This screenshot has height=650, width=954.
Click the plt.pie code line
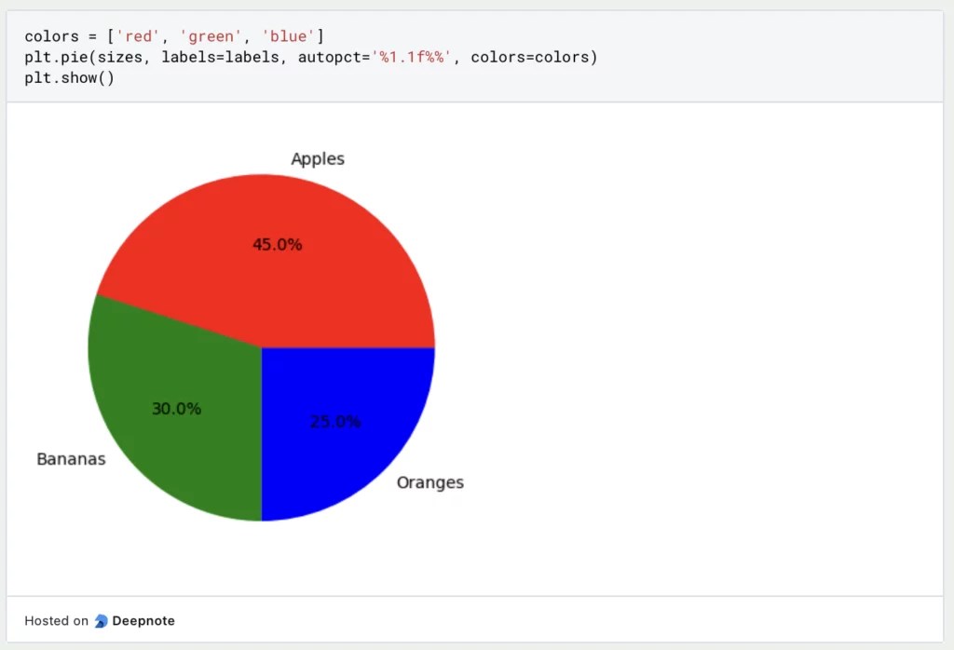pos(307,57)
